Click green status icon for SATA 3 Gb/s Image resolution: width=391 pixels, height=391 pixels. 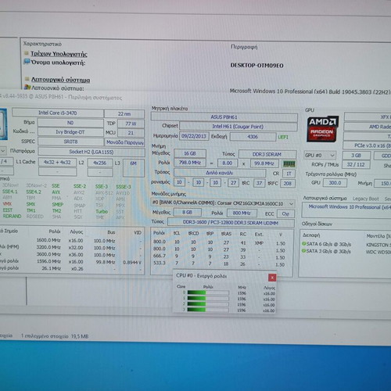pyautogui.click(x=303, y=251)
